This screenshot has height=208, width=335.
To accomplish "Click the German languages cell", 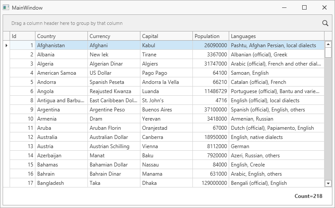I will (277, 146).
